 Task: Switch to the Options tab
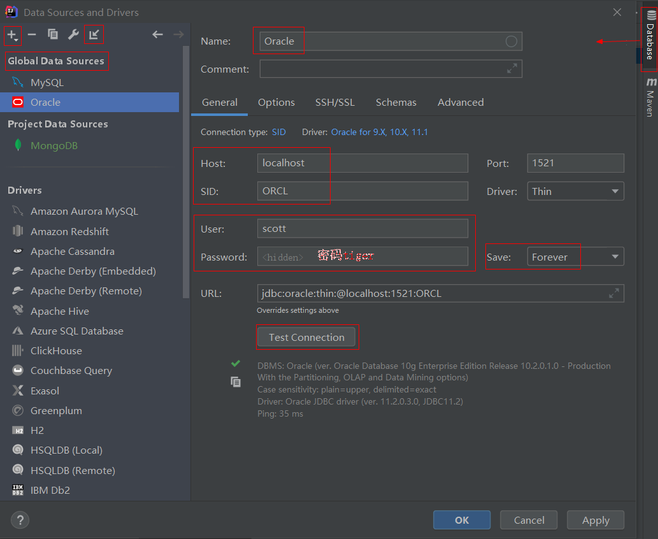[276, 103]
